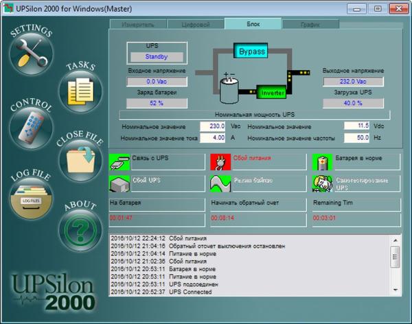Open the About question mark icon

80,231
